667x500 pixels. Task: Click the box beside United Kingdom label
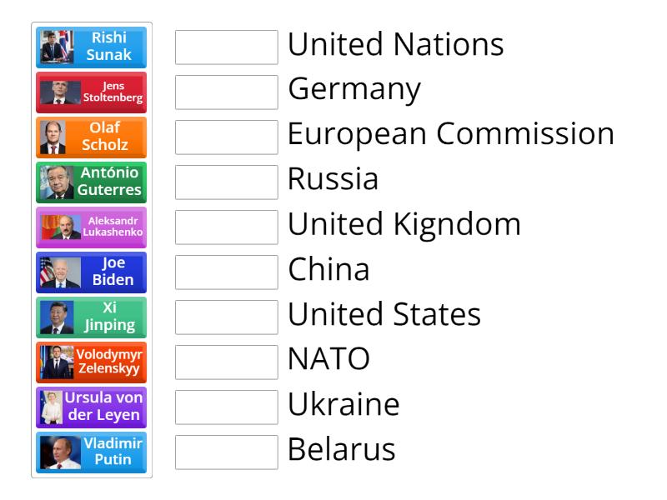tap(226, 227)
